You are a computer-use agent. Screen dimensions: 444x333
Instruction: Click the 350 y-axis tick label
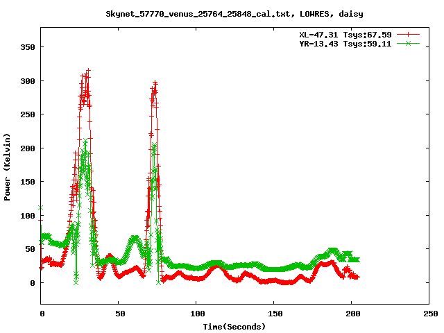click(x=28, y=47)
